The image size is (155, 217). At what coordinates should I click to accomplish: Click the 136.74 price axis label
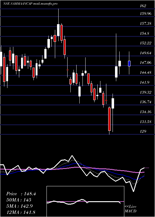(146, 102)
